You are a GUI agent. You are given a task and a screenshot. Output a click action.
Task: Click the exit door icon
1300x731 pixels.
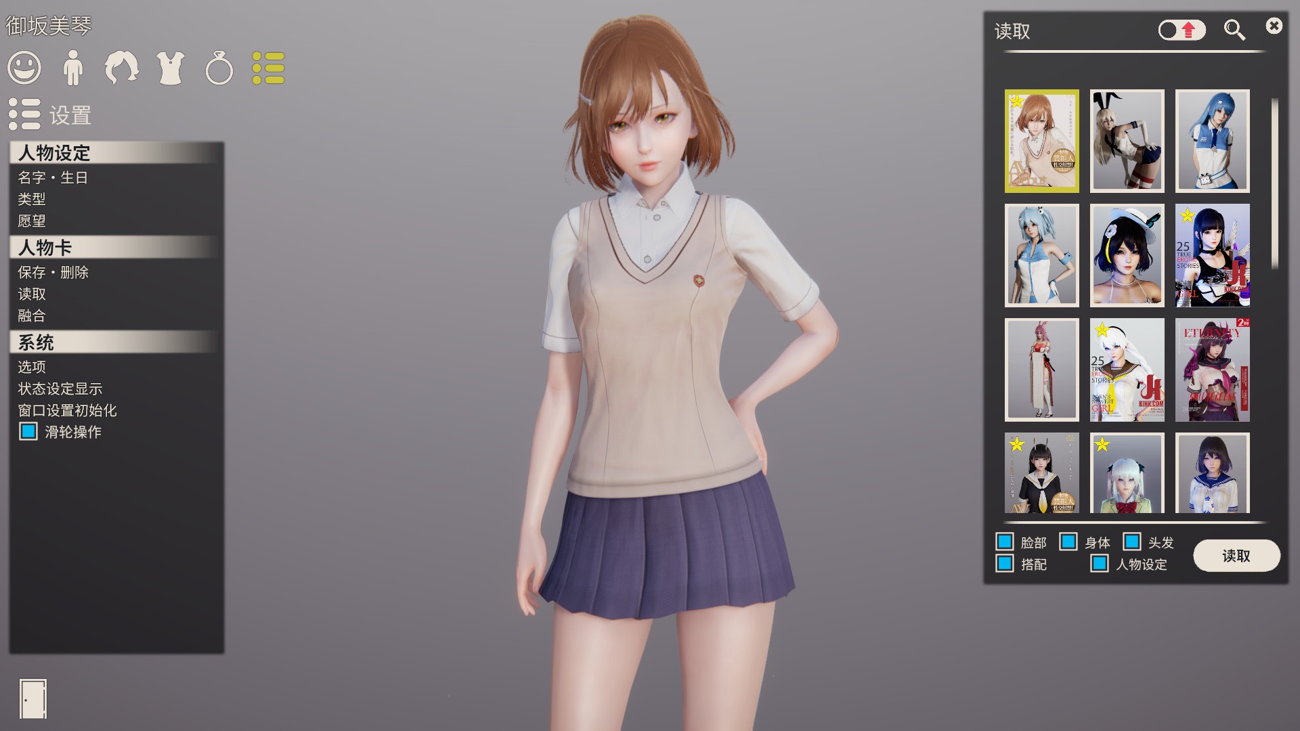[33, 699]
